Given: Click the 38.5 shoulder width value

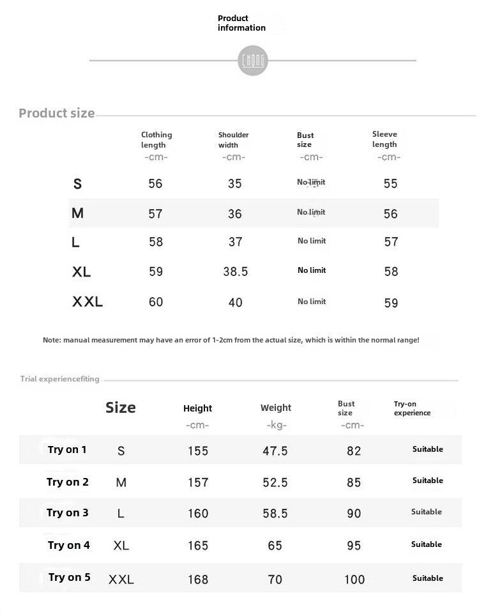Looking at the screenshot, I should [235, 272].
